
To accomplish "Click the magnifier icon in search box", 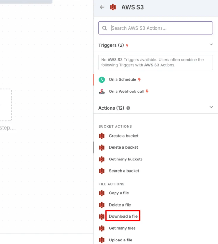I will tap(105, 28).
